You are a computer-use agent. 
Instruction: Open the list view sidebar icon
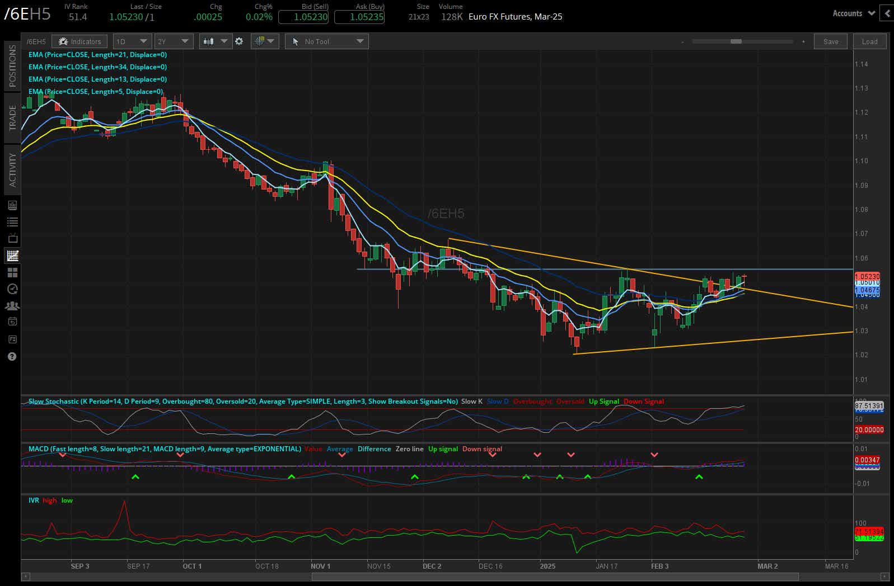[x=12, y=222]
